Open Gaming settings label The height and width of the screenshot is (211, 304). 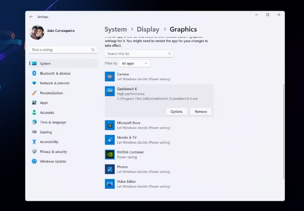tap(46, 132)
